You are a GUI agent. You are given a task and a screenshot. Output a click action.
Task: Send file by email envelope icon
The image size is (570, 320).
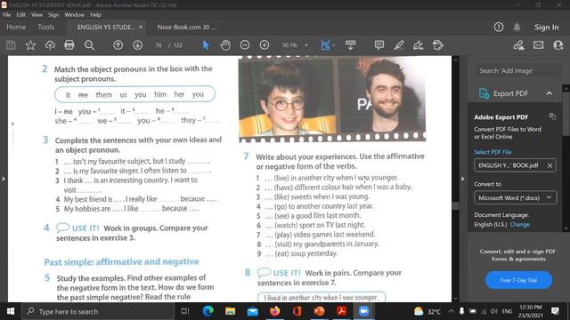coord(538,45)
